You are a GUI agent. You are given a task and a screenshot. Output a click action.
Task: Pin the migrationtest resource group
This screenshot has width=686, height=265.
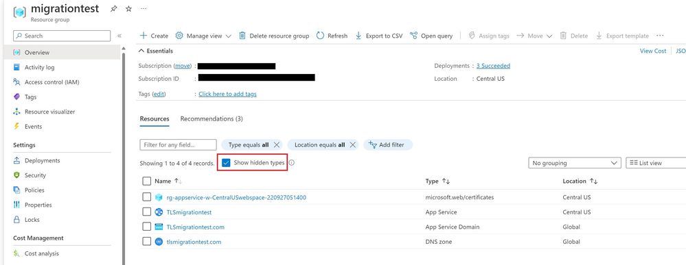coord(114,9)
